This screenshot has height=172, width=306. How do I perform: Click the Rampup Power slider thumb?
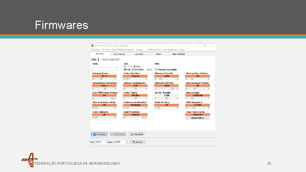[x=101, y=79]
